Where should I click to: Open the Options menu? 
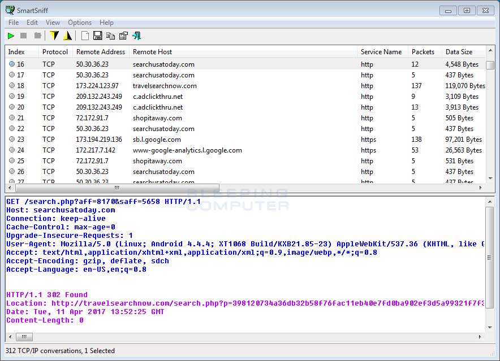pos(80,23)
